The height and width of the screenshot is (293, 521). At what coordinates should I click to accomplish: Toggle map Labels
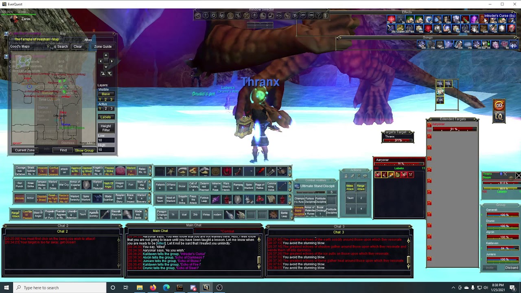click(105, 117)
